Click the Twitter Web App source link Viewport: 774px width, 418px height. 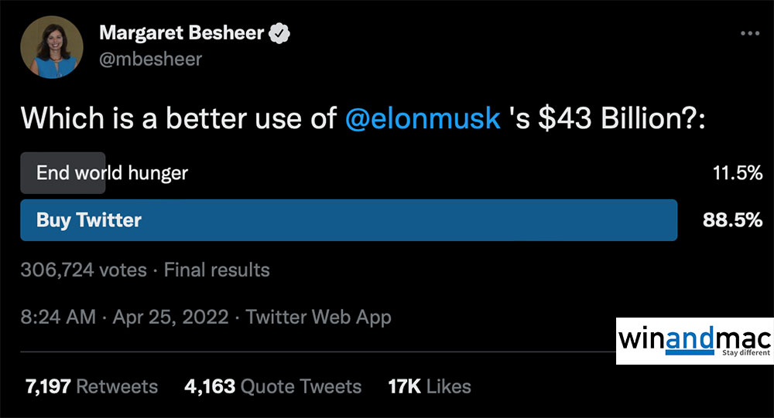pos(319,317)
